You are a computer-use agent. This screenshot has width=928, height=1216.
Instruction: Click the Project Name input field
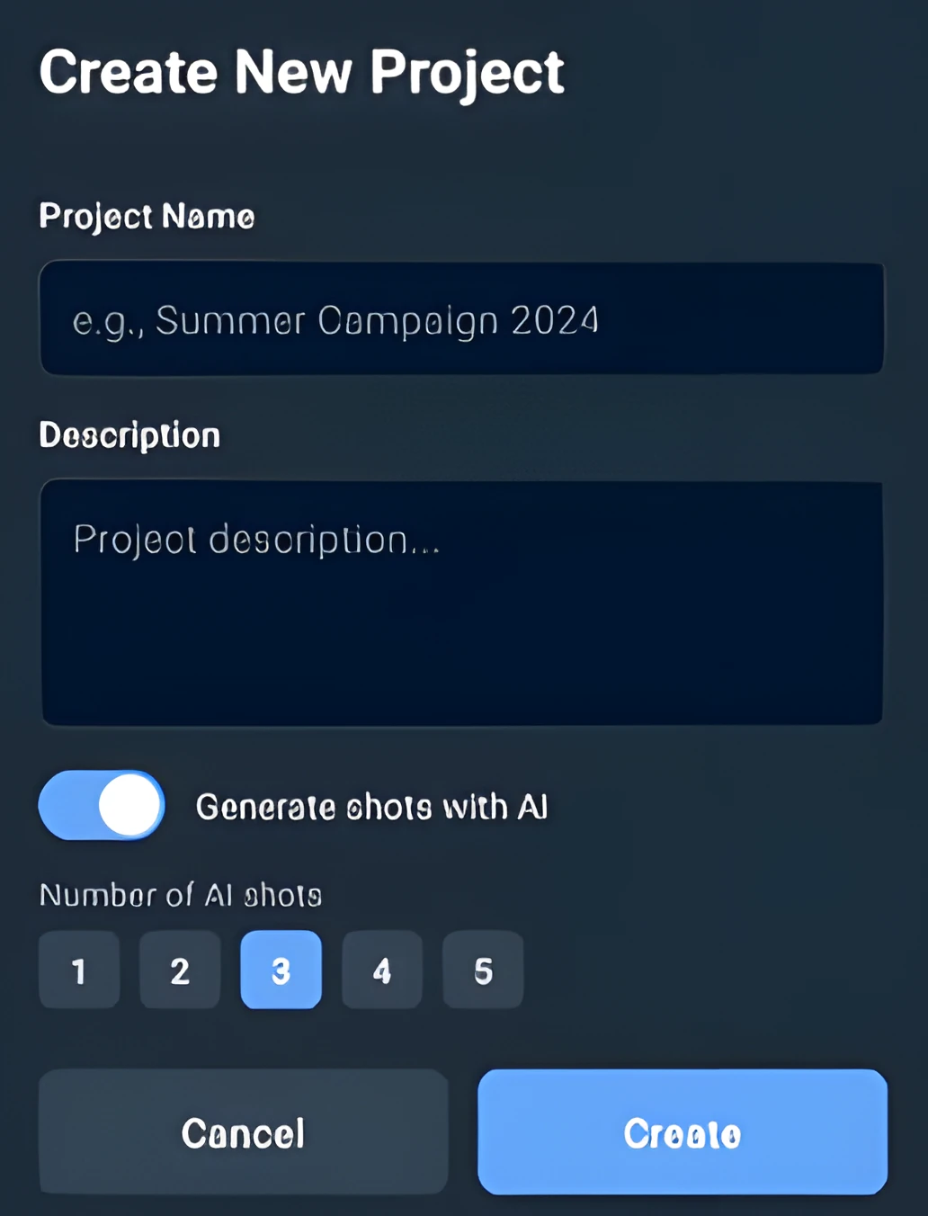461,318
